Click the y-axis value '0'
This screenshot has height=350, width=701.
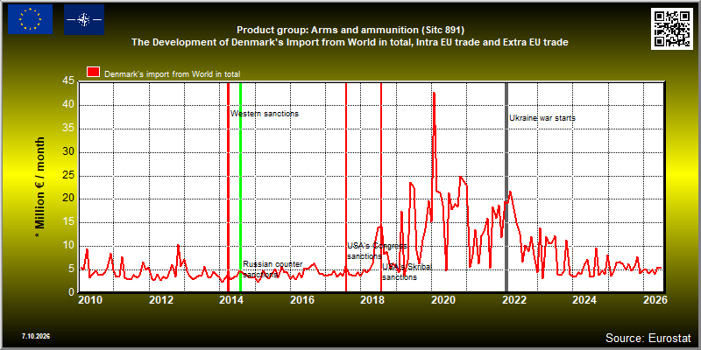point(72,292)
